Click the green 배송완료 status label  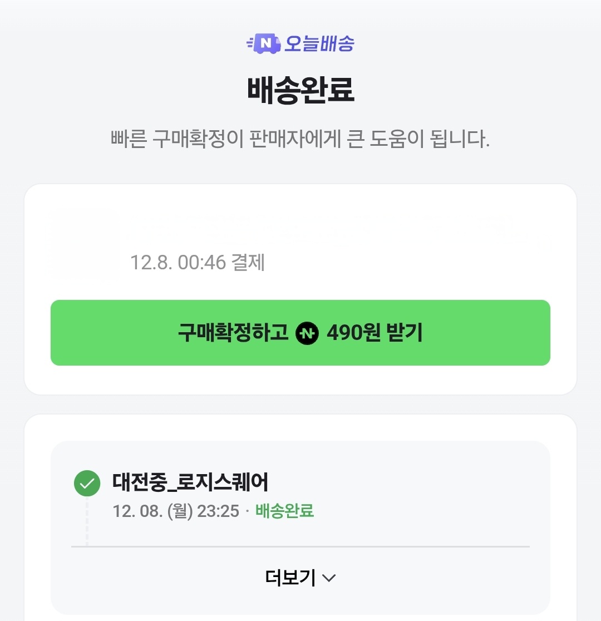coord(284,511)
